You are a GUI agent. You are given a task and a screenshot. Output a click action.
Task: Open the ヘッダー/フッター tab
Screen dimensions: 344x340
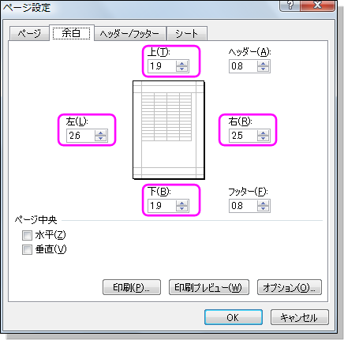130,33
